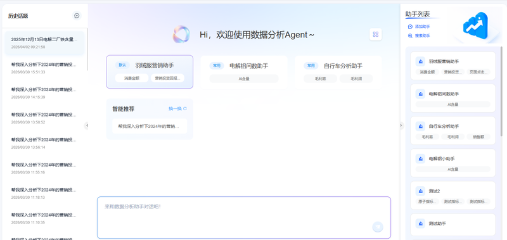Click chart icon of 测试2 assistant
Screen dimensions: 507x240
point(420,191)
